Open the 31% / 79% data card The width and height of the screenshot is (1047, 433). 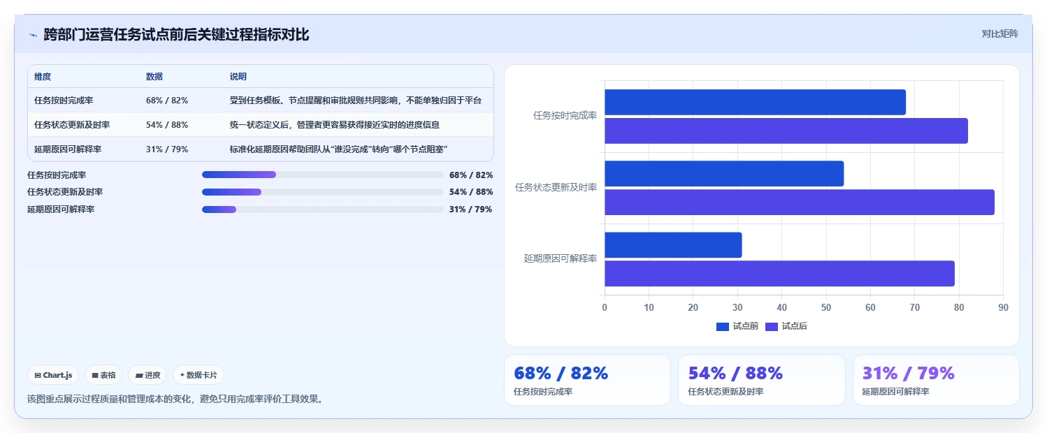[x=936, y=380]
